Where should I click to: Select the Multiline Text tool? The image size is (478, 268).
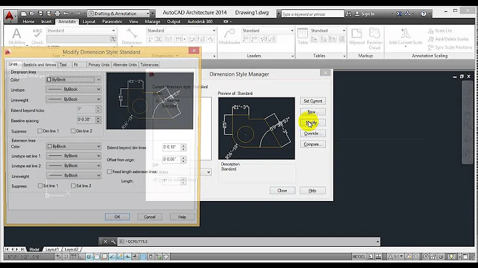(17, 36)
